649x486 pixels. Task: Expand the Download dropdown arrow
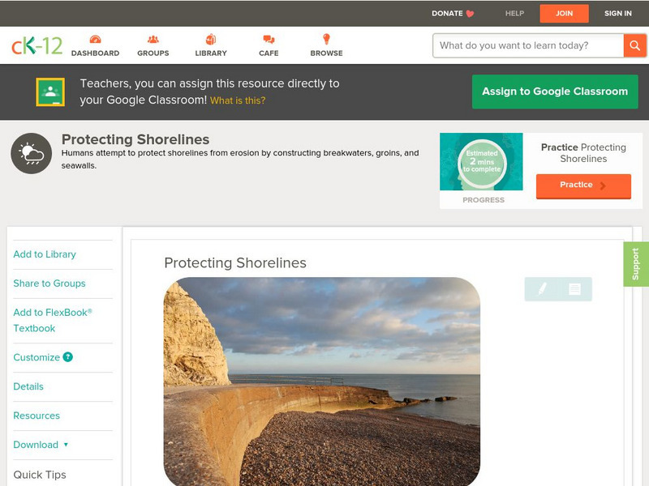coord(66,445)
